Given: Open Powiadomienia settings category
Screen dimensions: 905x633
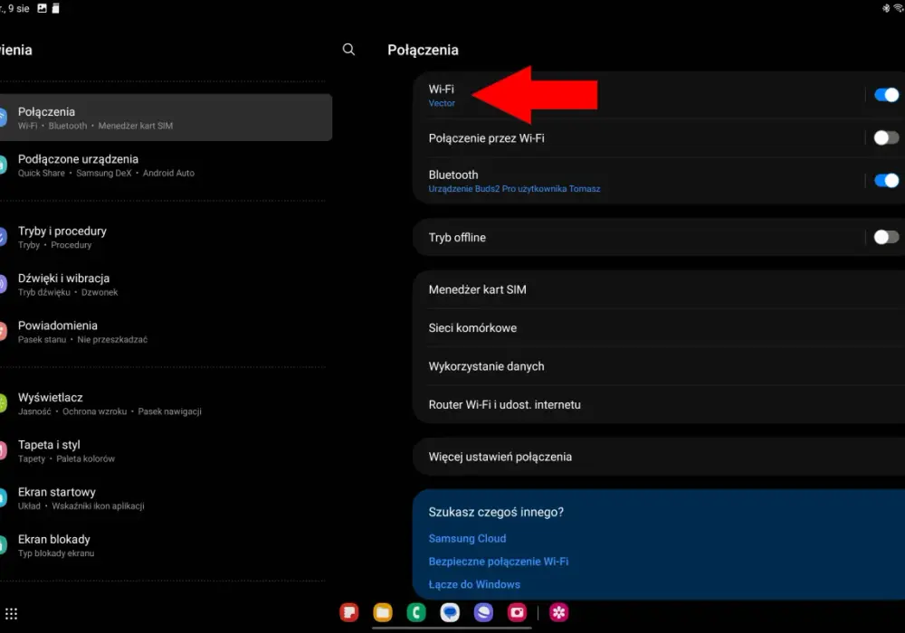Looking at the screenshot, I should (167, 332).
